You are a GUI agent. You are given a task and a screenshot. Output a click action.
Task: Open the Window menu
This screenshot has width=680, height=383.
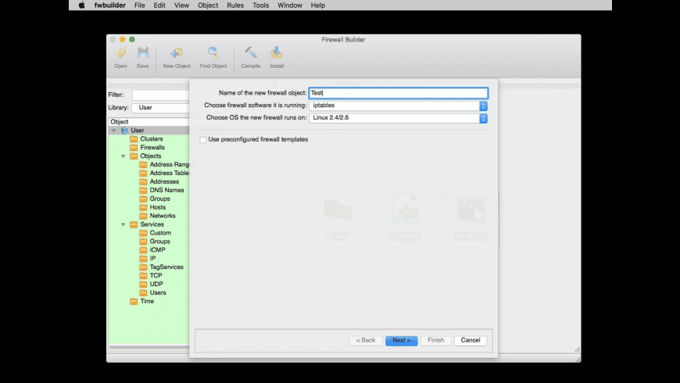290,5
